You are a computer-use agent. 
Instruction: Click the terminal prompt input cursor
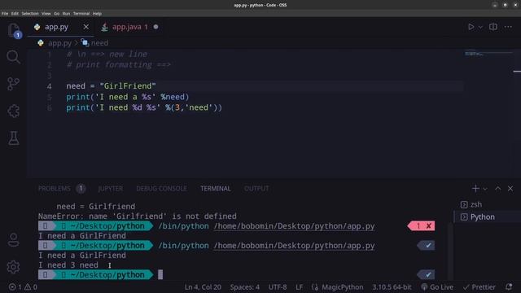160,275
